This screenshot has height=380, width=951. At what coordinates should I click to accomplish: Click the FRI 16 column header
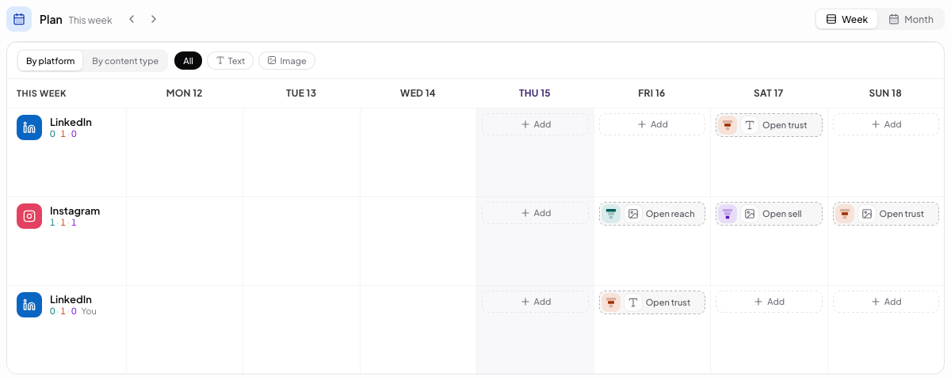click(651, 93)
